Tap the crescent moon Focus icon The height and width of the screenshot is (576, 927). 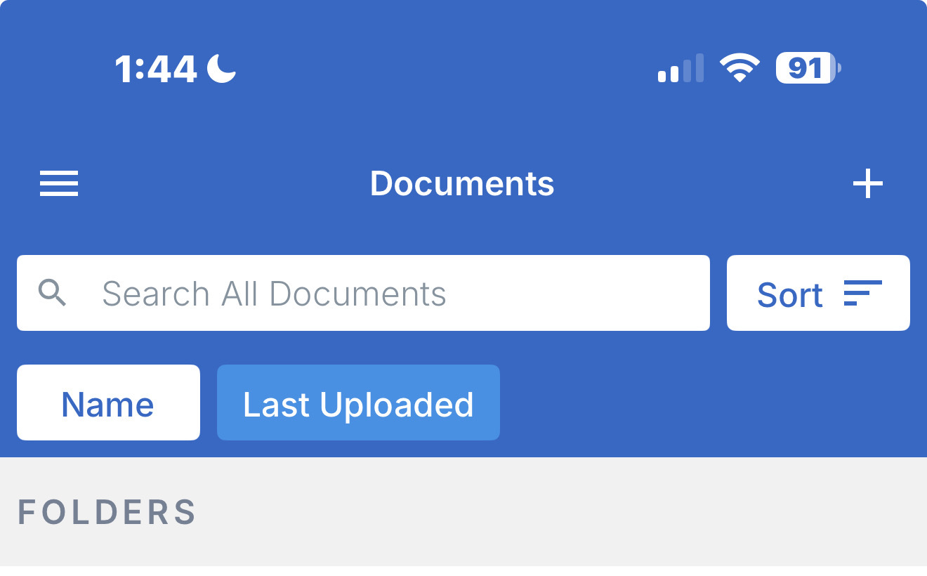coord(222,68)
